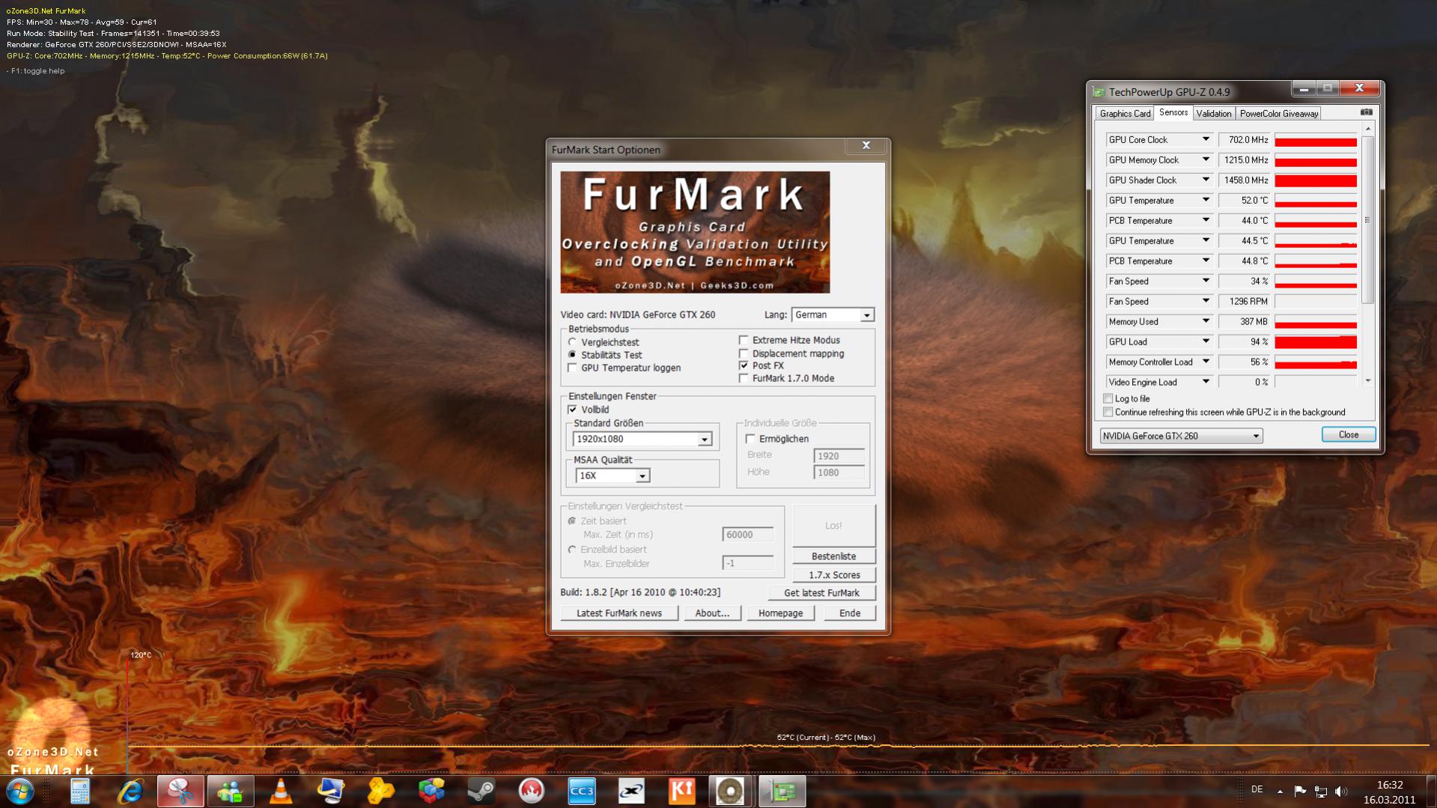Click the Ende button
The image size is (1437, 808).
pyautogui.click(x=850, y=613)
